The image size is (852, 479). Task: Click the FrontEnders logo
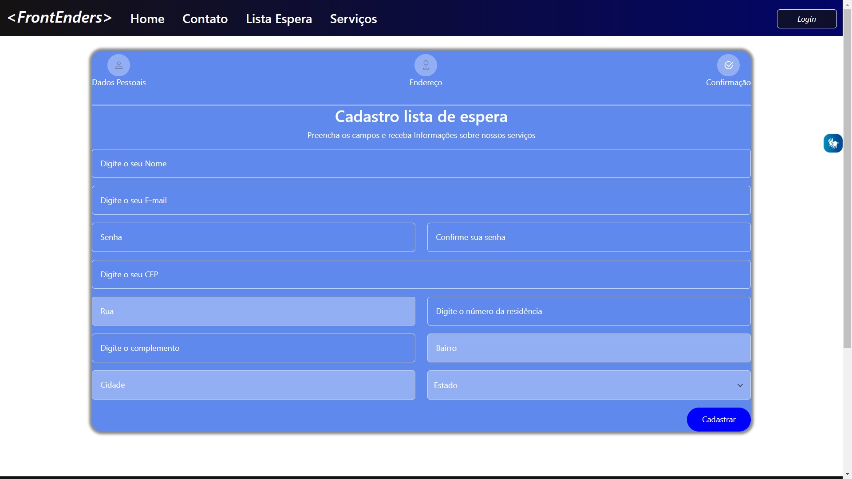(x=59, y=17)
